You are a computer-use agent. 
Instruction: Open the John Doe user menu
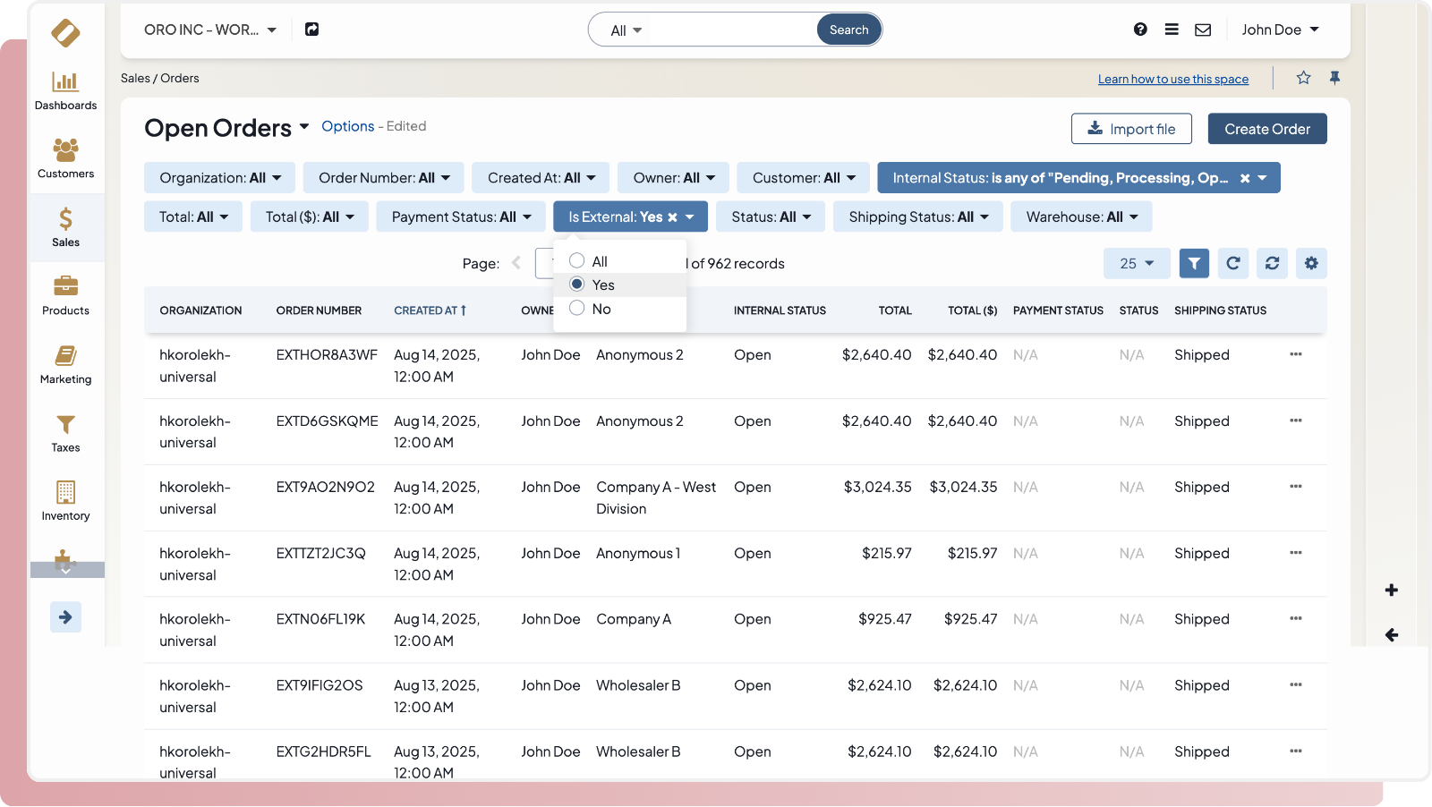pos(1280,30)
